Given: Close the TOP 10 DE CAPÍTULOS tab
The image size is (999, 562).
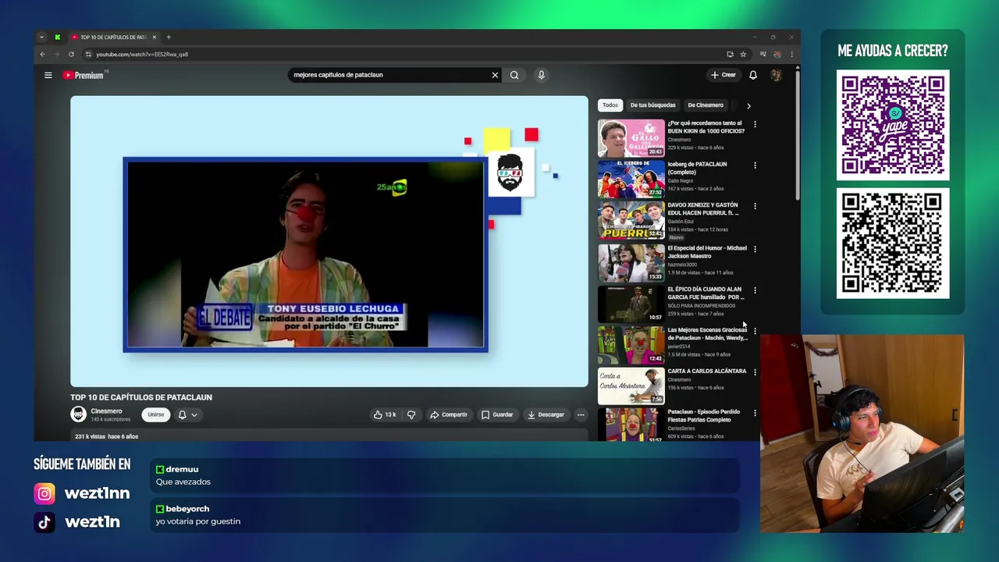Looking at the screenshot, I should click(155, 37).
